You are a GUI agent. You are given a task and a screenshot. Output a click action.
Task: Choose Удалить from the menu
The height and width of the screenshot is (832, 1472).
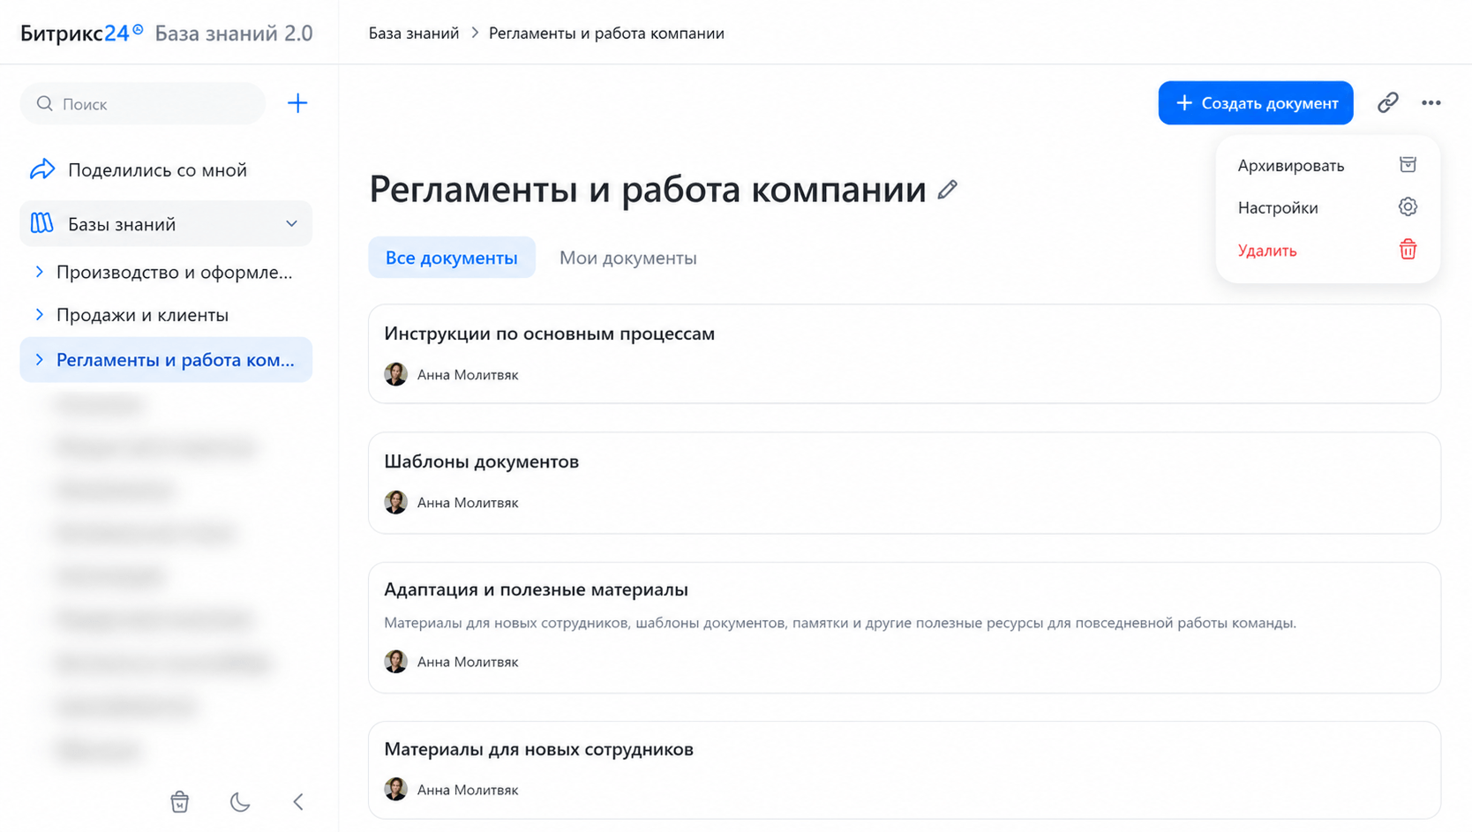[x=1327, y=251]
